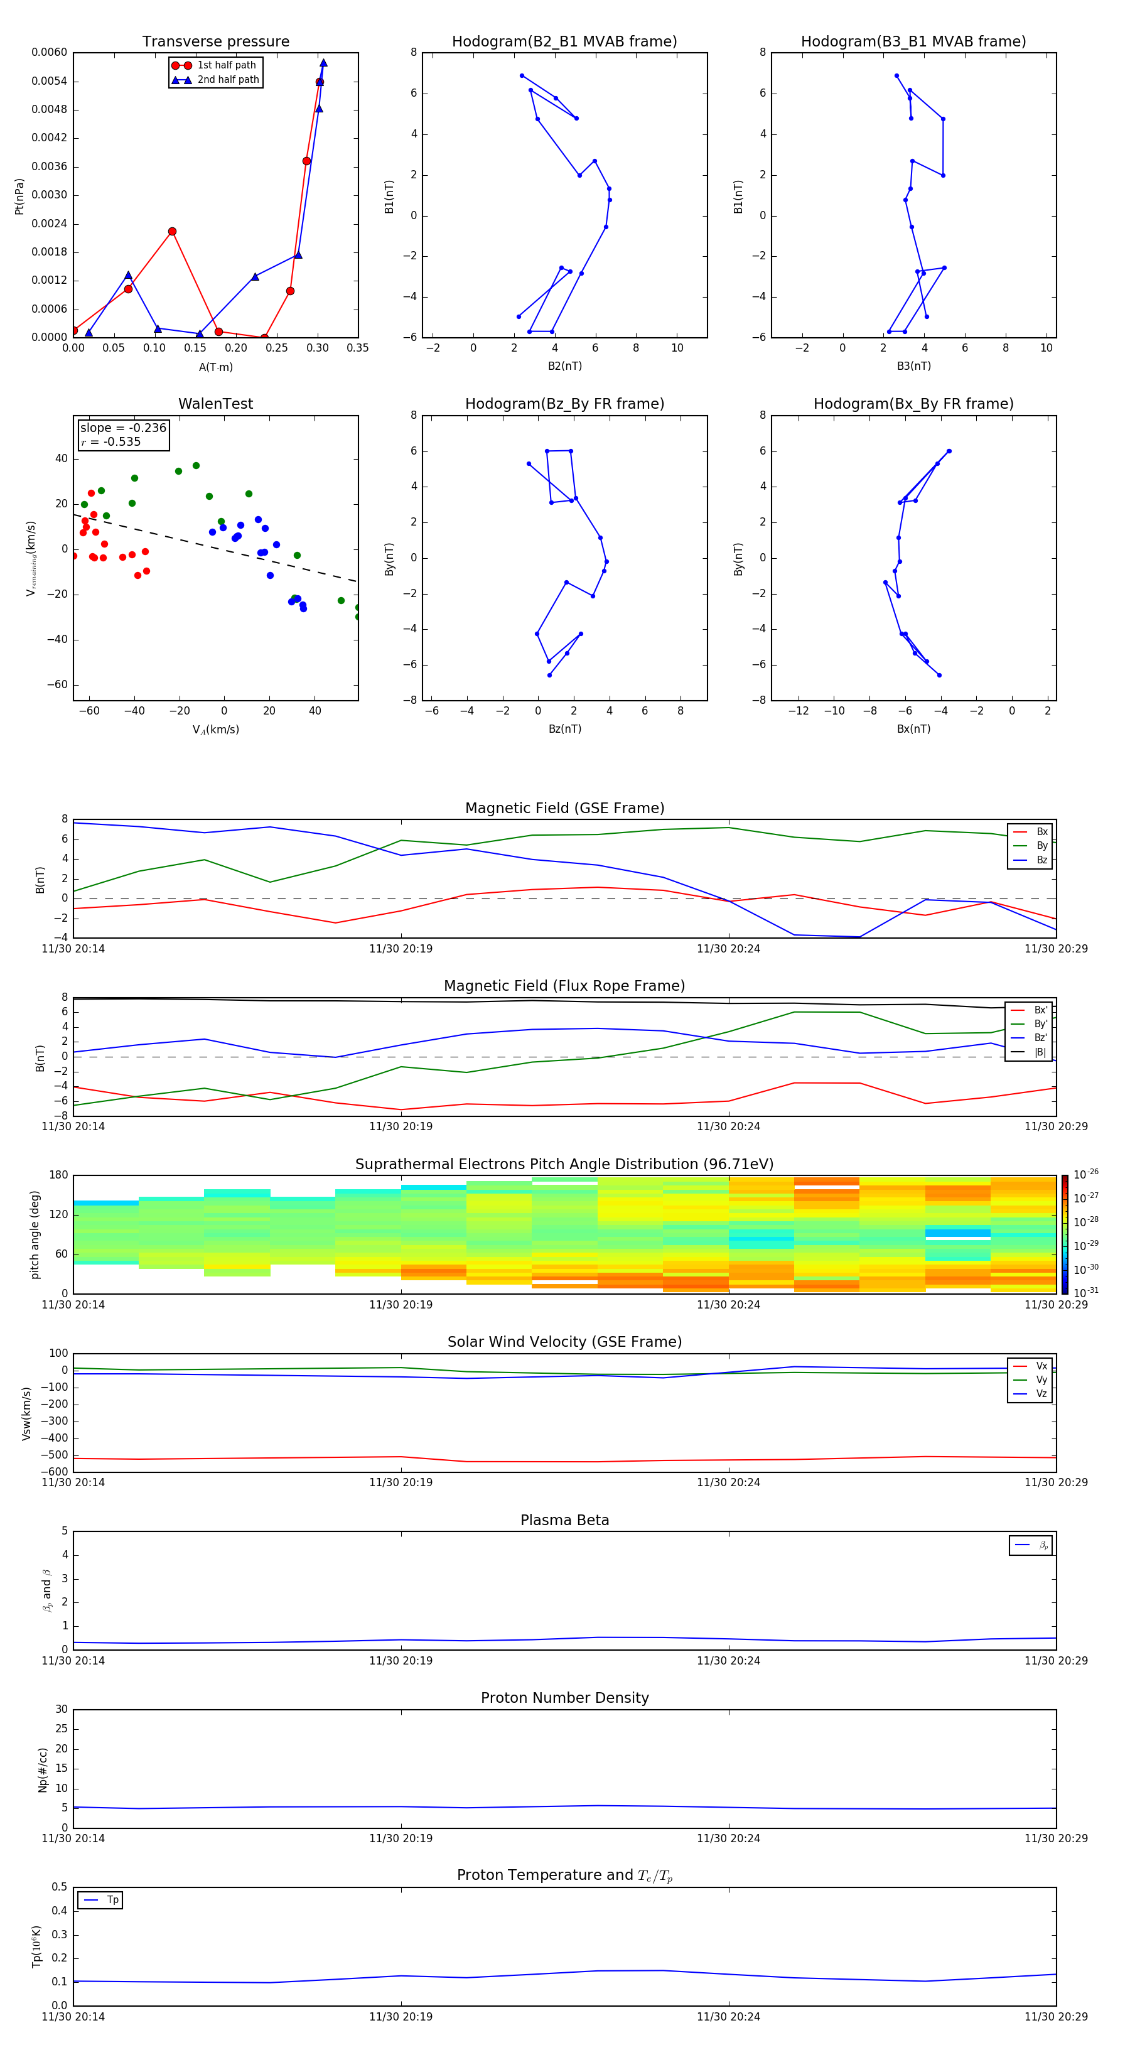
Task: Click the "Solar Wind Velocity (GSE Frame)" title
Action: (564, 1342)
